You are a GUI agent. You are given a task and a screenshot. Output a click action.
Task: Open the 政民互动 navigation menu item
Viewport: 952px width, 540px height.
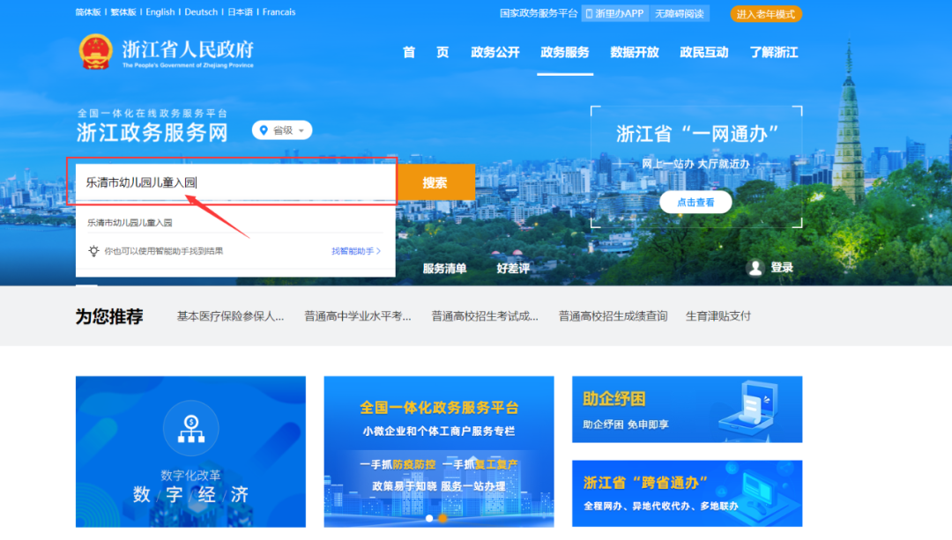(x=704, y=52)
